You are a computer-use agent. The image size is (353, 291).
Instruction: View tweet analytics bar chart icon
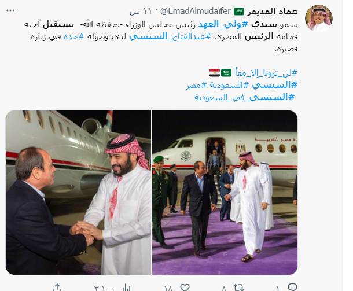click(x=126, y=288)
